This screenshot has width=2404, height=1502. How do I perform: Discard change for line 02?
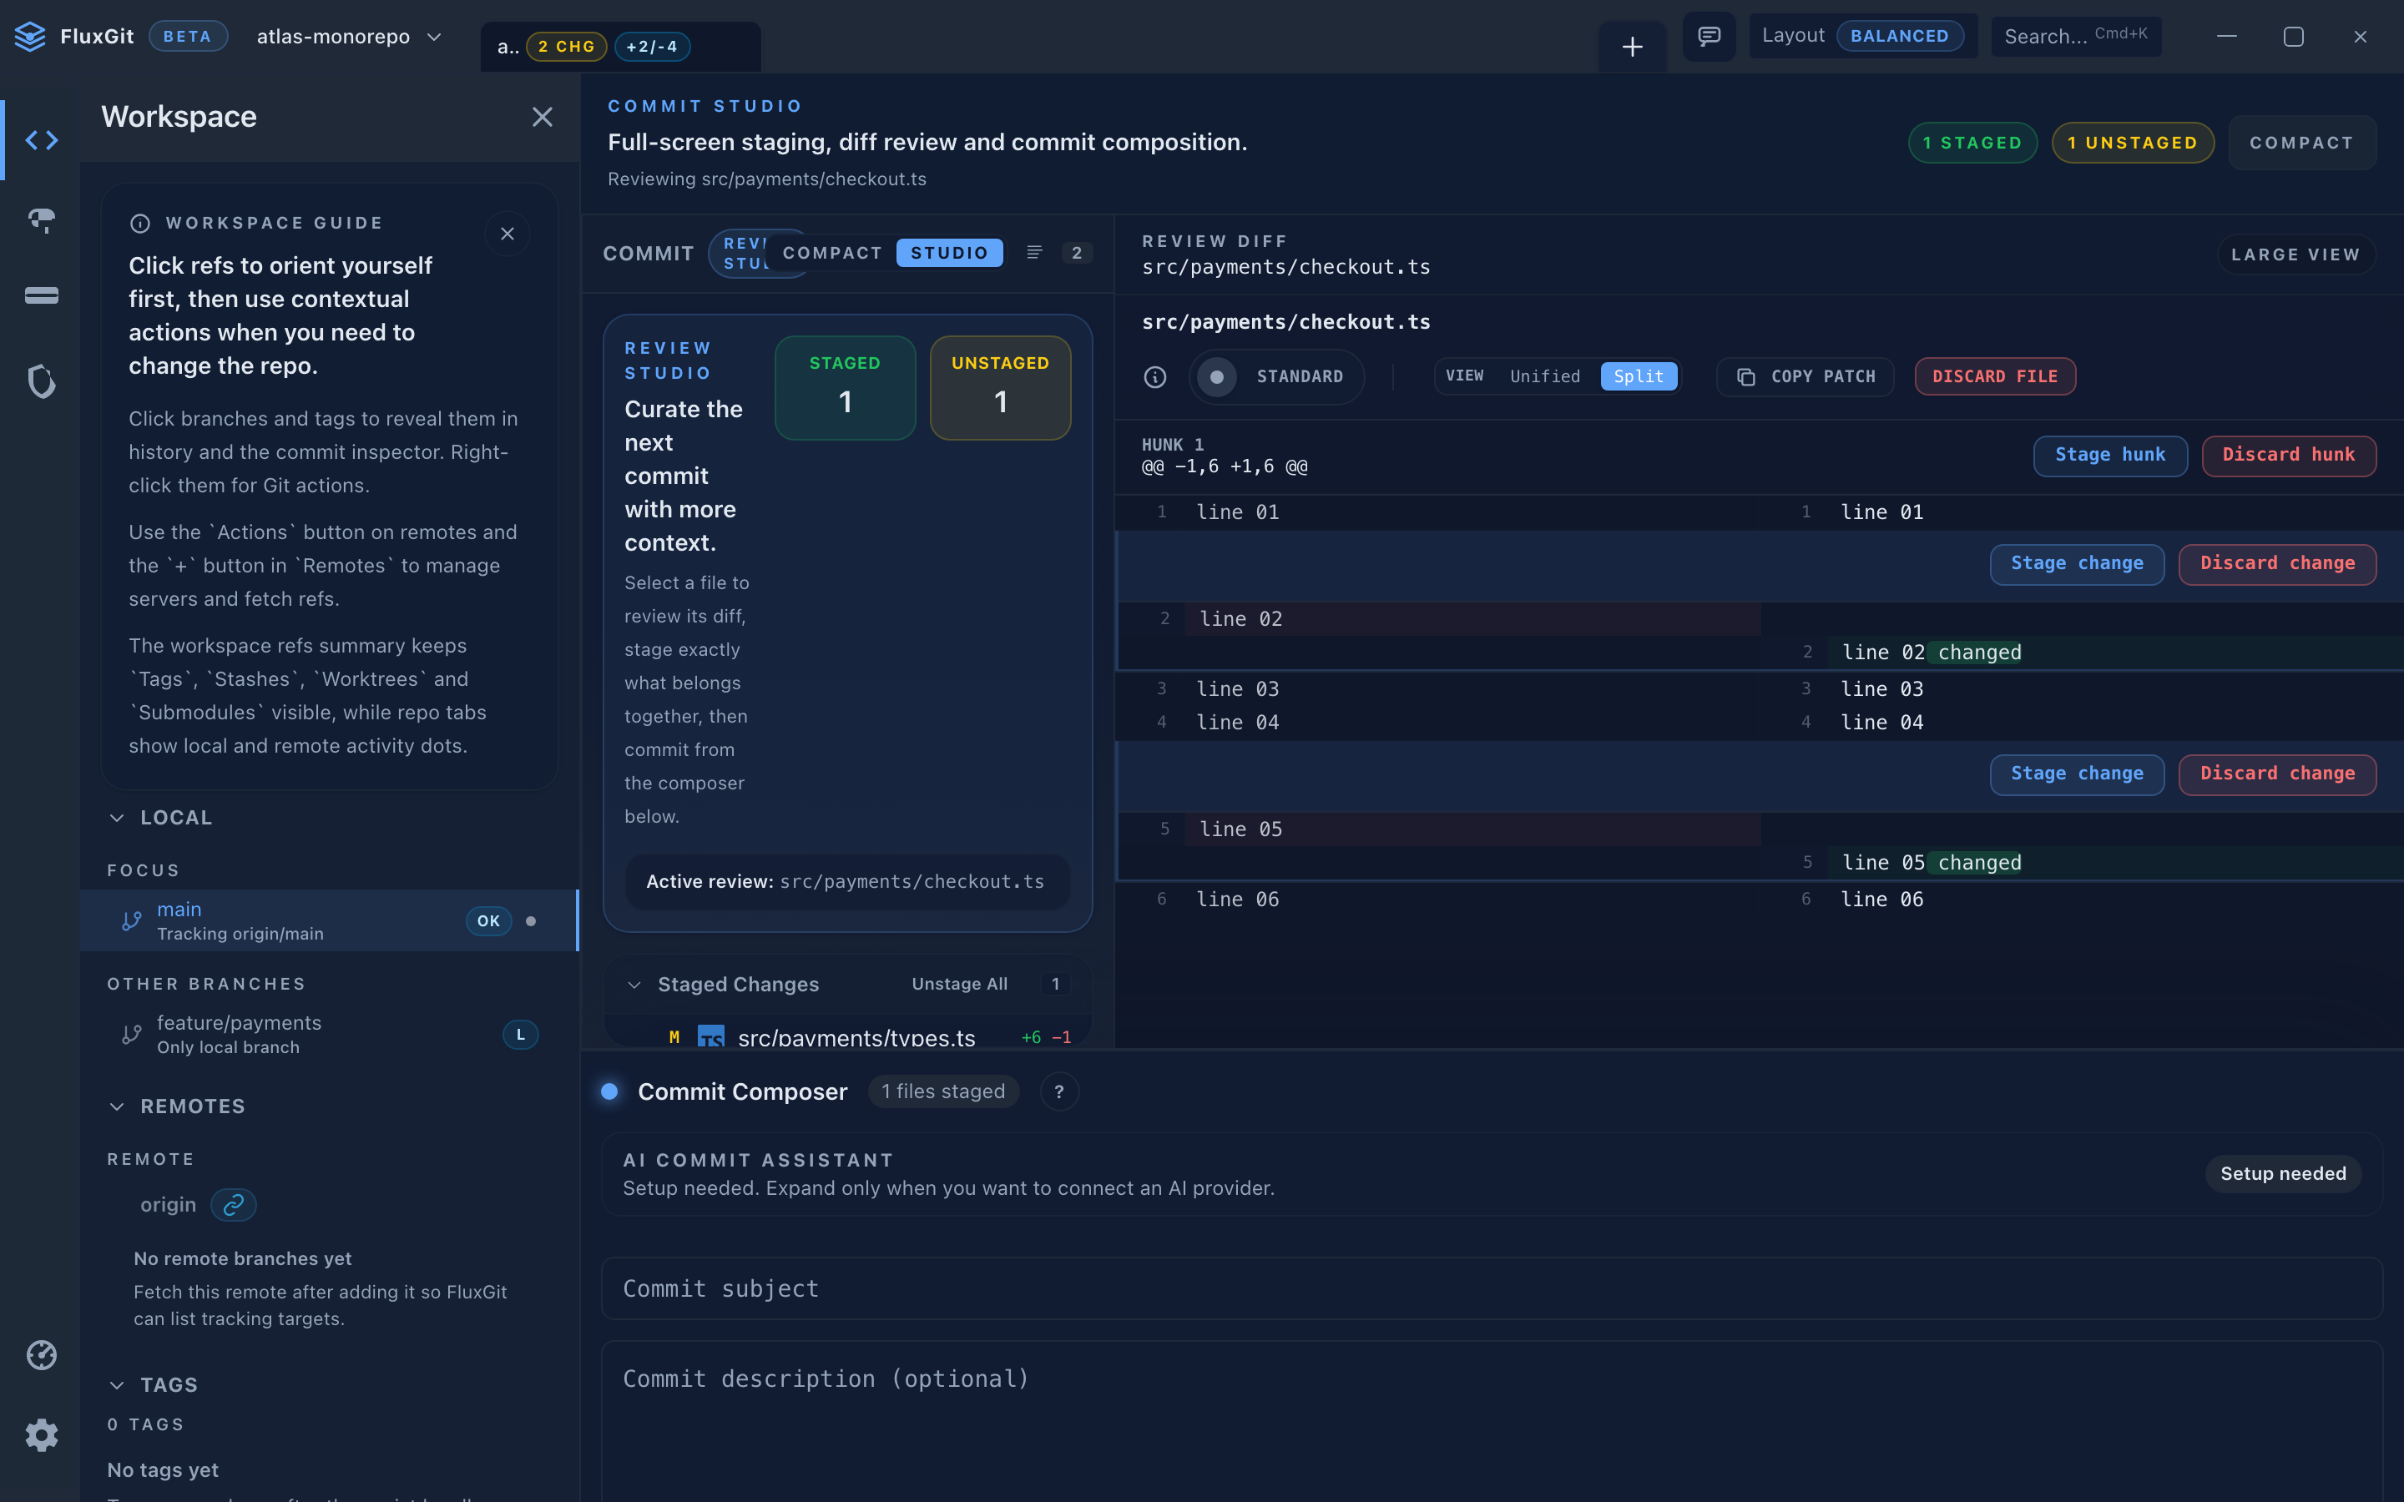coord(2278,563)
